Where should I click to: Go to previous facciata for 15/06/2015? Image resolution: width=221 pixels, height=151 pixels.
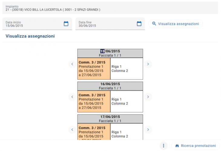[x=72, y=64]
